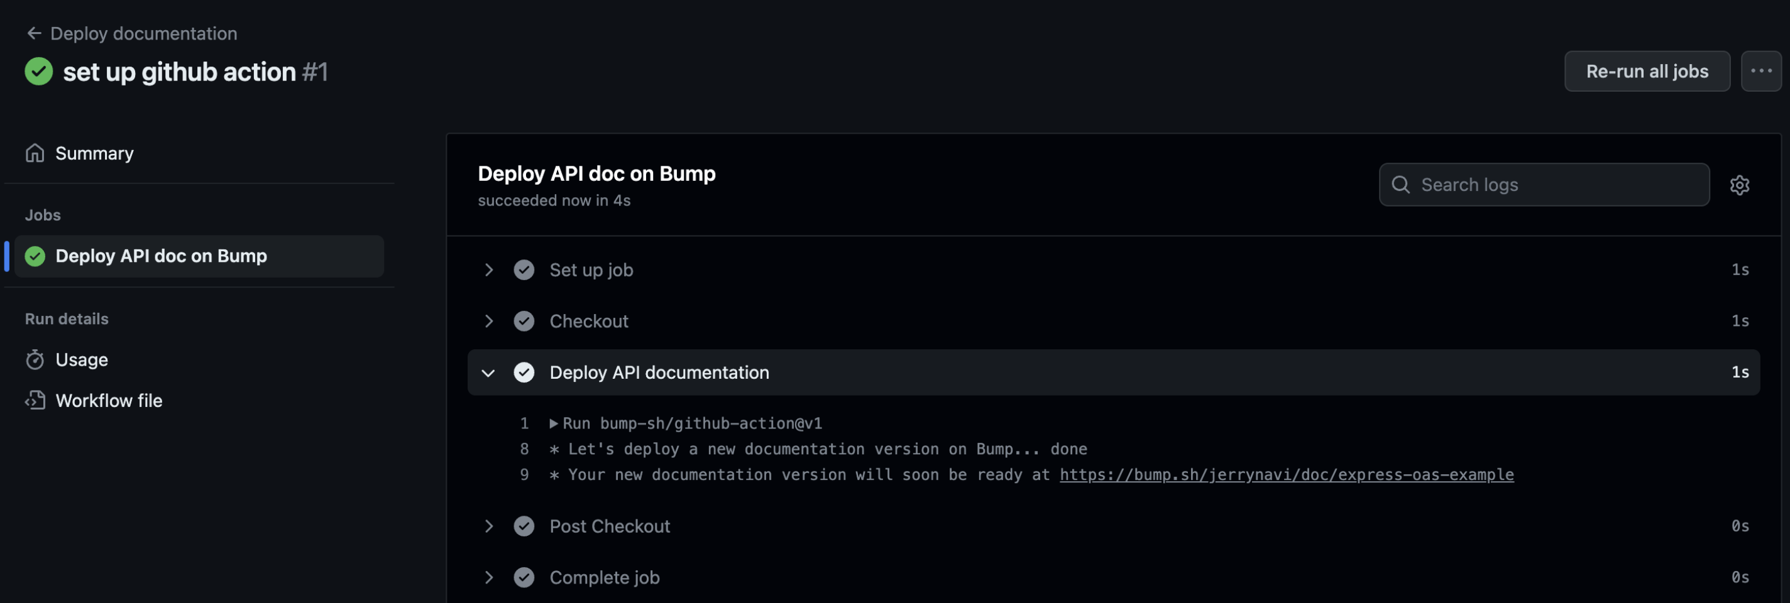Open Summary from the sidebar
The image size is (1790, 603).
pos(94,153)
